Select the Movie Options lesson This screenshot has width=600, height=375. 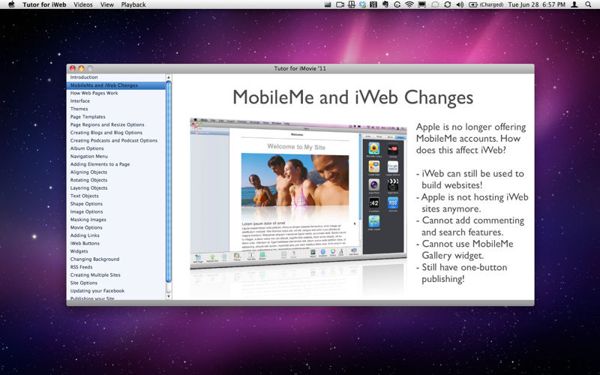(x=116, y=228)
